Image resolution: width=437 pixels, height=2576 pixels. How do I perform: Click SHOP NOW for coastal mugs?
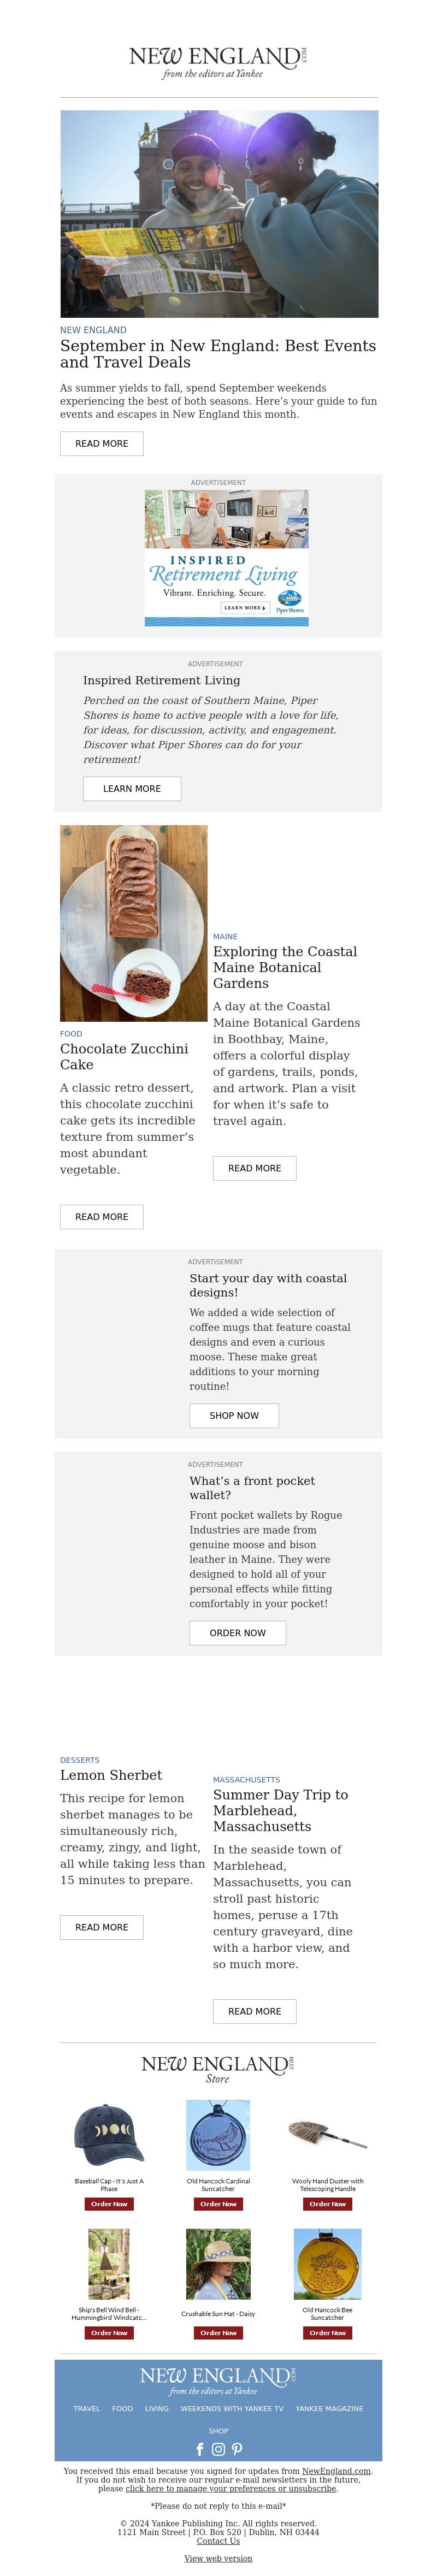(234, 1415)
